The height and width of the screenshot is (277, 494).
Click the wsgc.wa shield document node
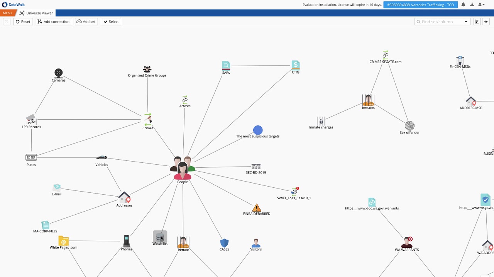[486, 200]
